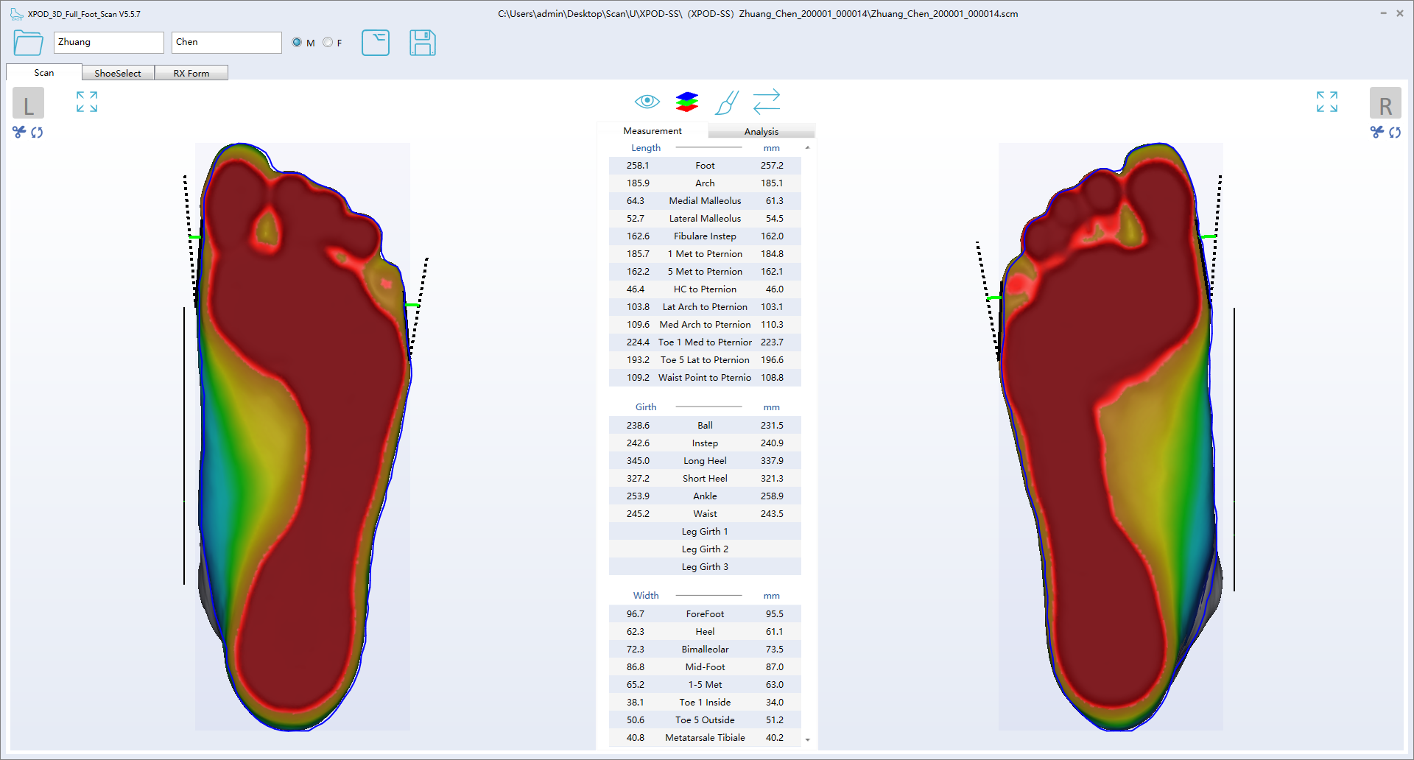The height and width of the screenshot is (760, 1414).
Task: Select the Leg Girth 2 row
Action: (705, 549)
